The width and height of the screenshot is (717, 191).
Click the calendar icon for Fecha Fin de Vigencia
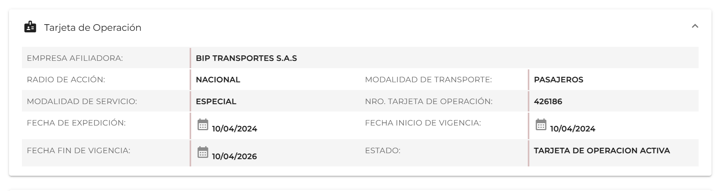[x=203, y=152]
